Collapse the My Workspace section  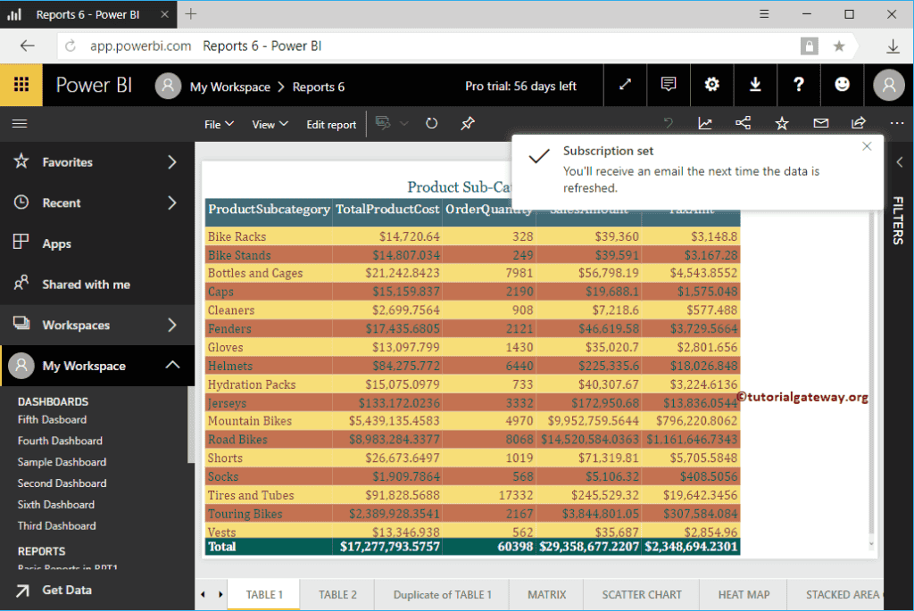click(172, 366)
